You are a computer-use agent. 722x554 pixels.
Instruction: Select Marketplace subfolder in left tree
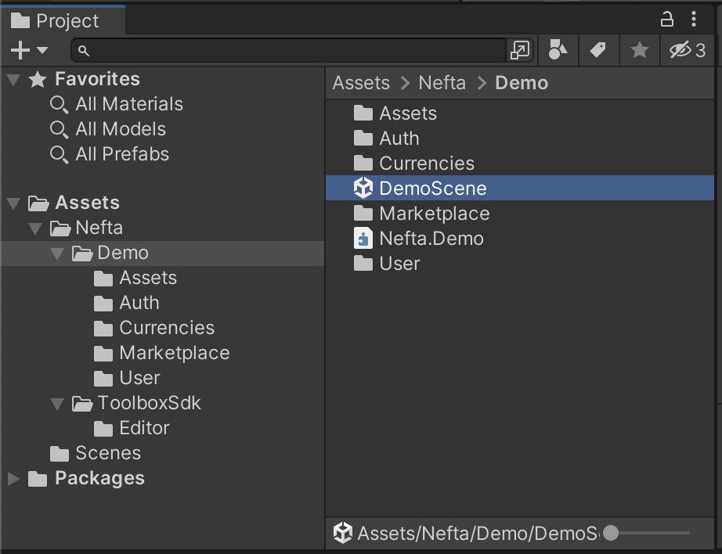click(163, 353)
